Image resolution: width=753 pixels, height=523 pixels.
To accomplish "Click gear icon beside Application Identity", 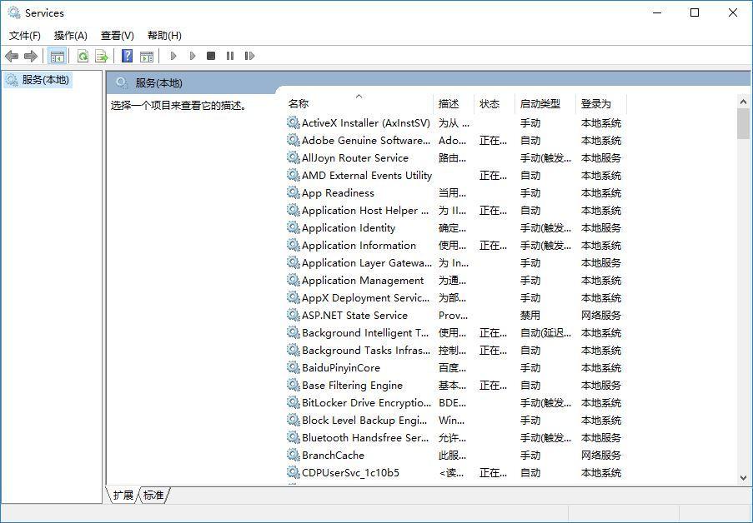I will click(x=294, y=227).
